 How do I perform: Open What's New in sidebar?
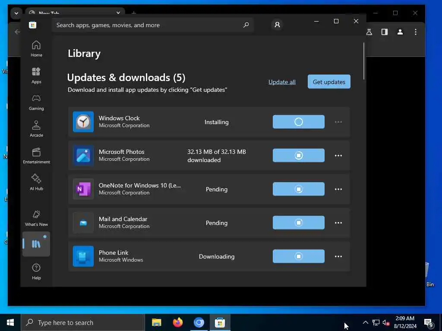tap(36, 219)
